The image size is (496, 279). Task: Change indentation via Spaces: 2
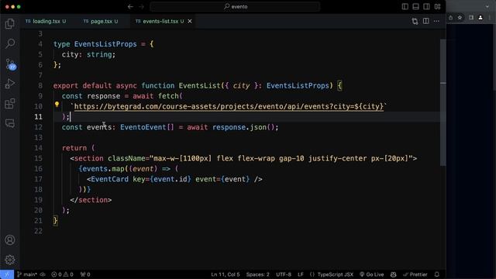(x=258, y=274)
